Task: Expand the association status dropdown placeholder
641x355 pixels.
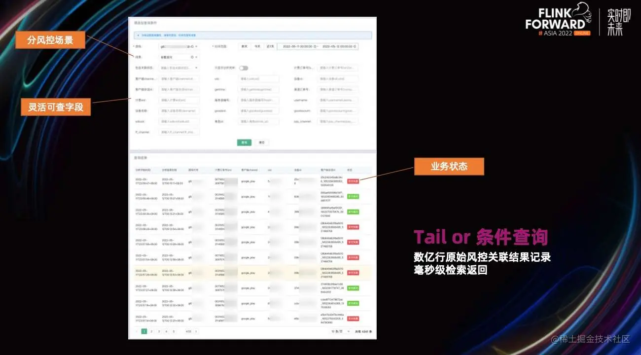Action: 178,68
